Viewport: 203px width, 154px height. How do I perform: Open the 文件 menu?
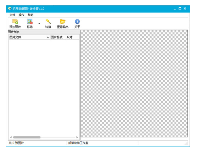[12, 15]
